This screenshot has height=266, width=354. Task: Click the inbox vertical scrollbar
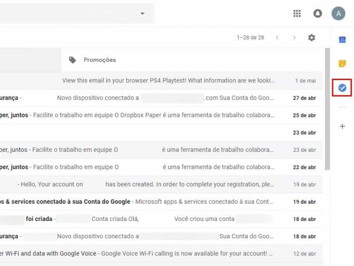(x=327, y=109)
